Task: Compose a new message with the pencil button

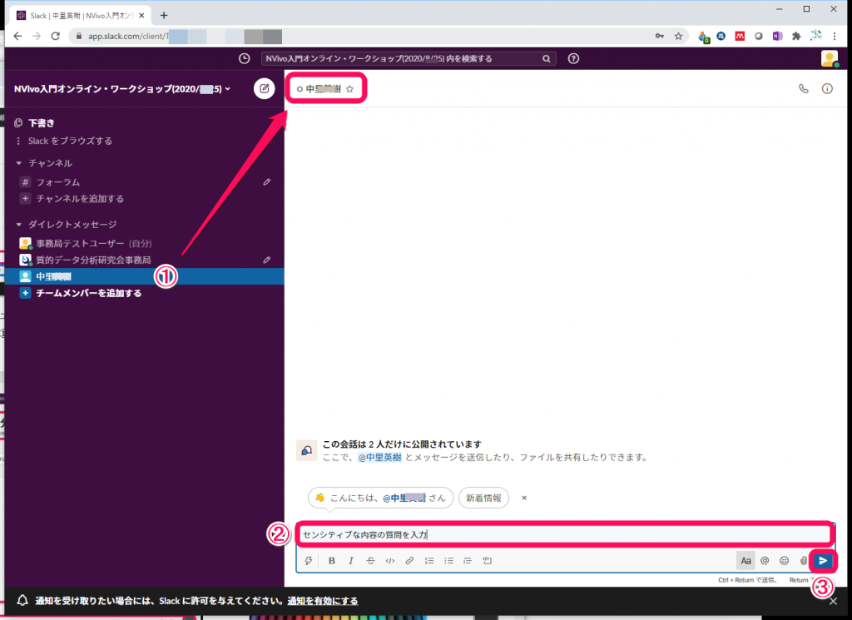Action: click(264, 88)
